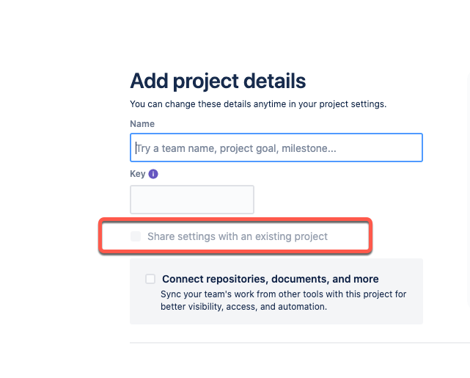Tick the Share settings with existing project checkbox
470x378 pixels.
(x=136, y=236)
